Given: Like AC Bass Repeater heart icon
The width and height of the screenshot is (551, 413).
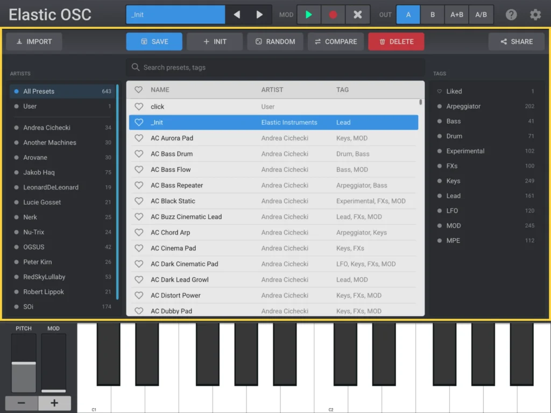Looking at the screenshot, I should [x=139, y=185].
